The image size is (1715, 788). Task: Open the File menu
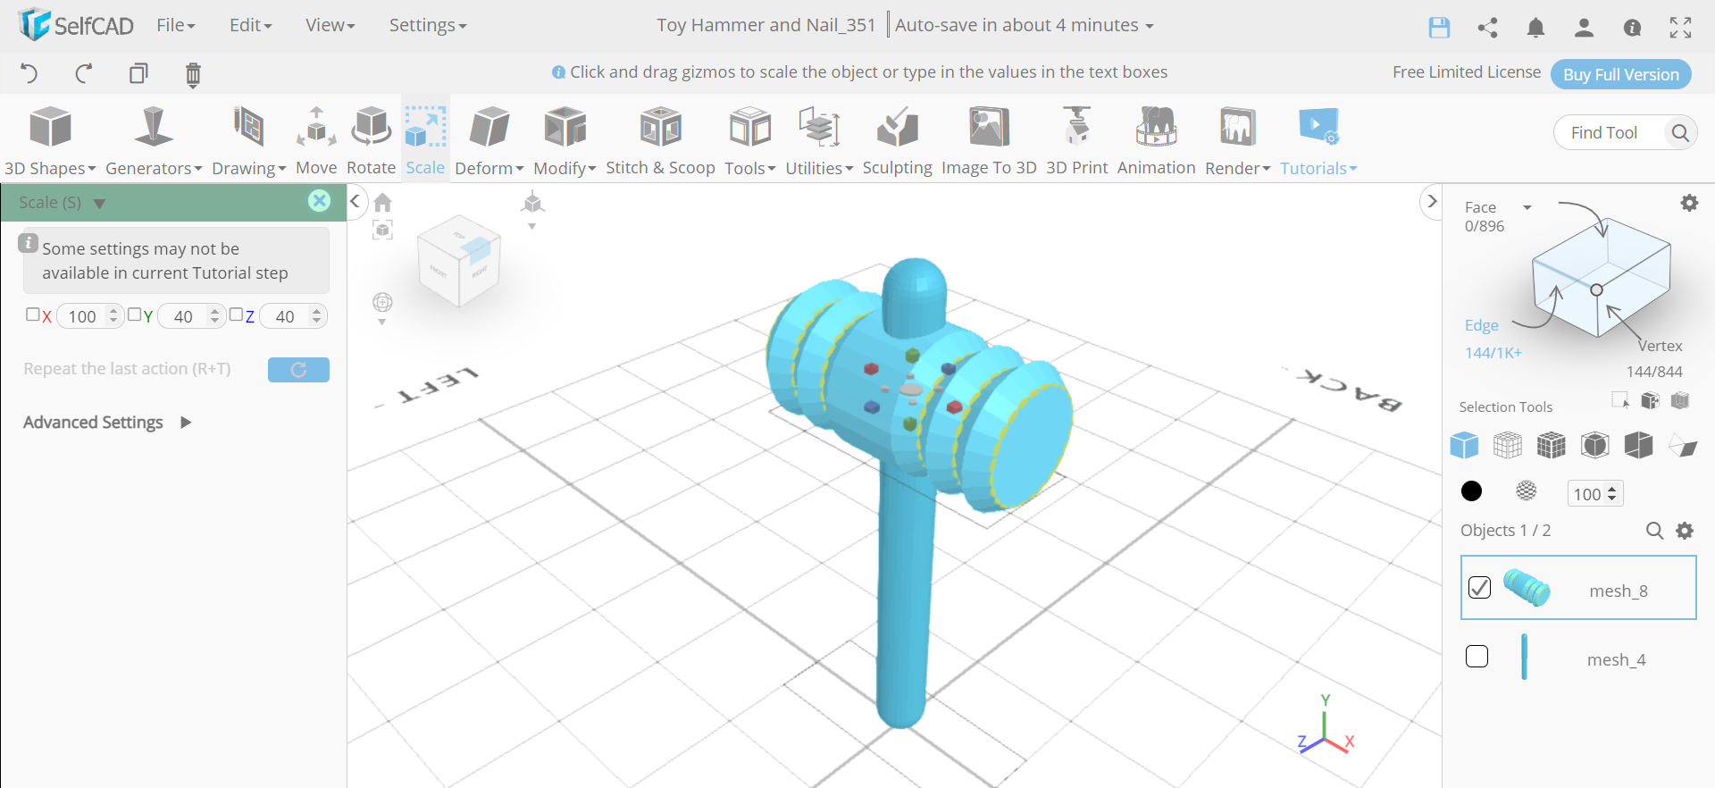tap(175, 25)
